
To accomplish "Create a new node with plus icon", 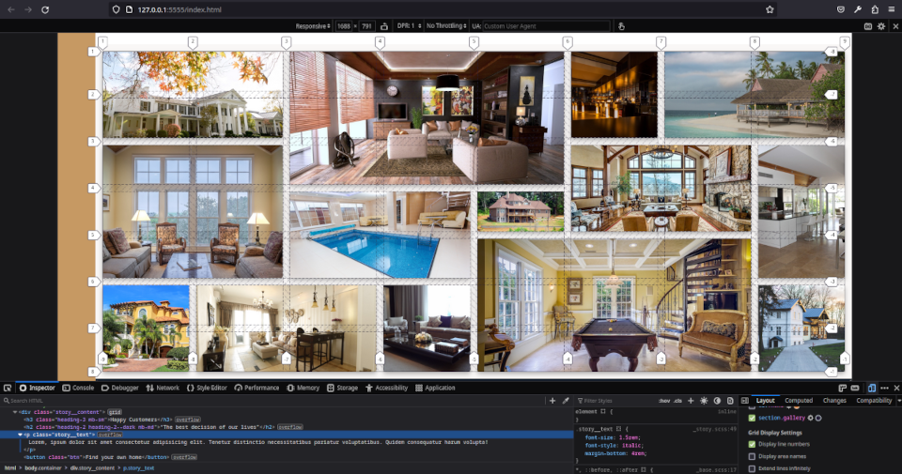I will (x=552, y=401).
